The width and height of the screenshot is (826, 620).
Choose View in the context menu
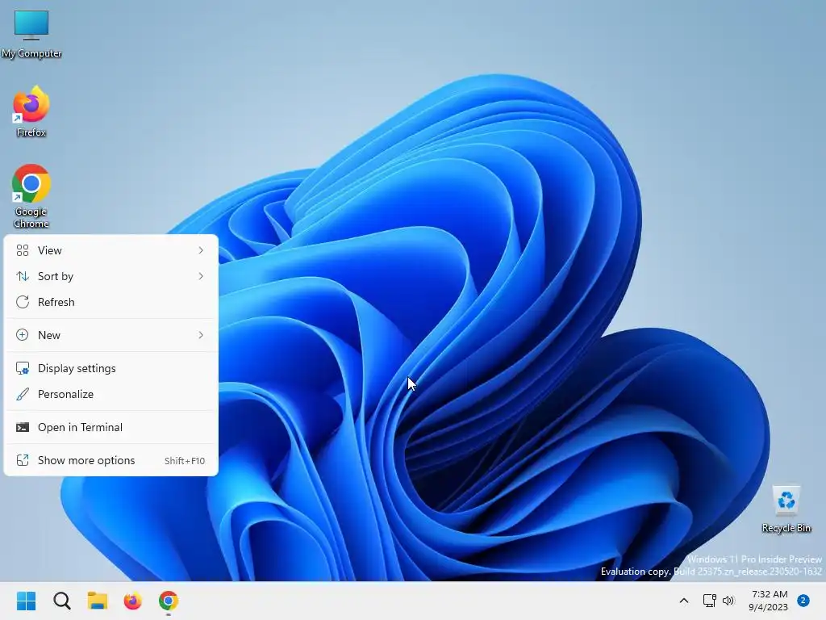pyautogui.click(x=111, y=250)
